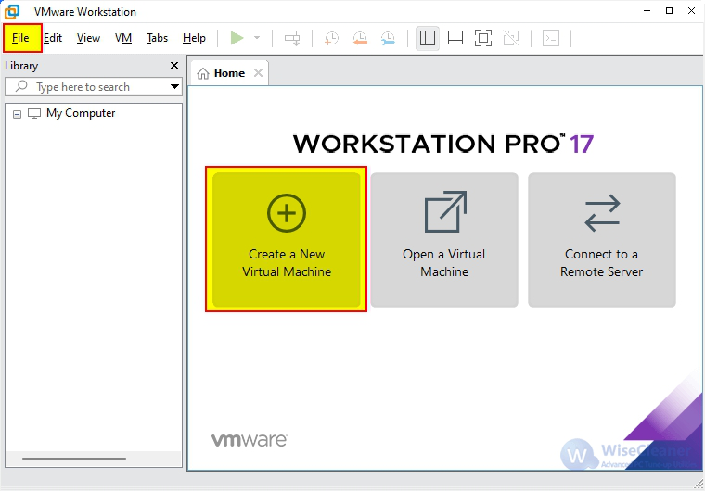Toggle the library sidebar view icon
Screen dimensions: 705x491
pyautogui.click(x=427, y=38)
